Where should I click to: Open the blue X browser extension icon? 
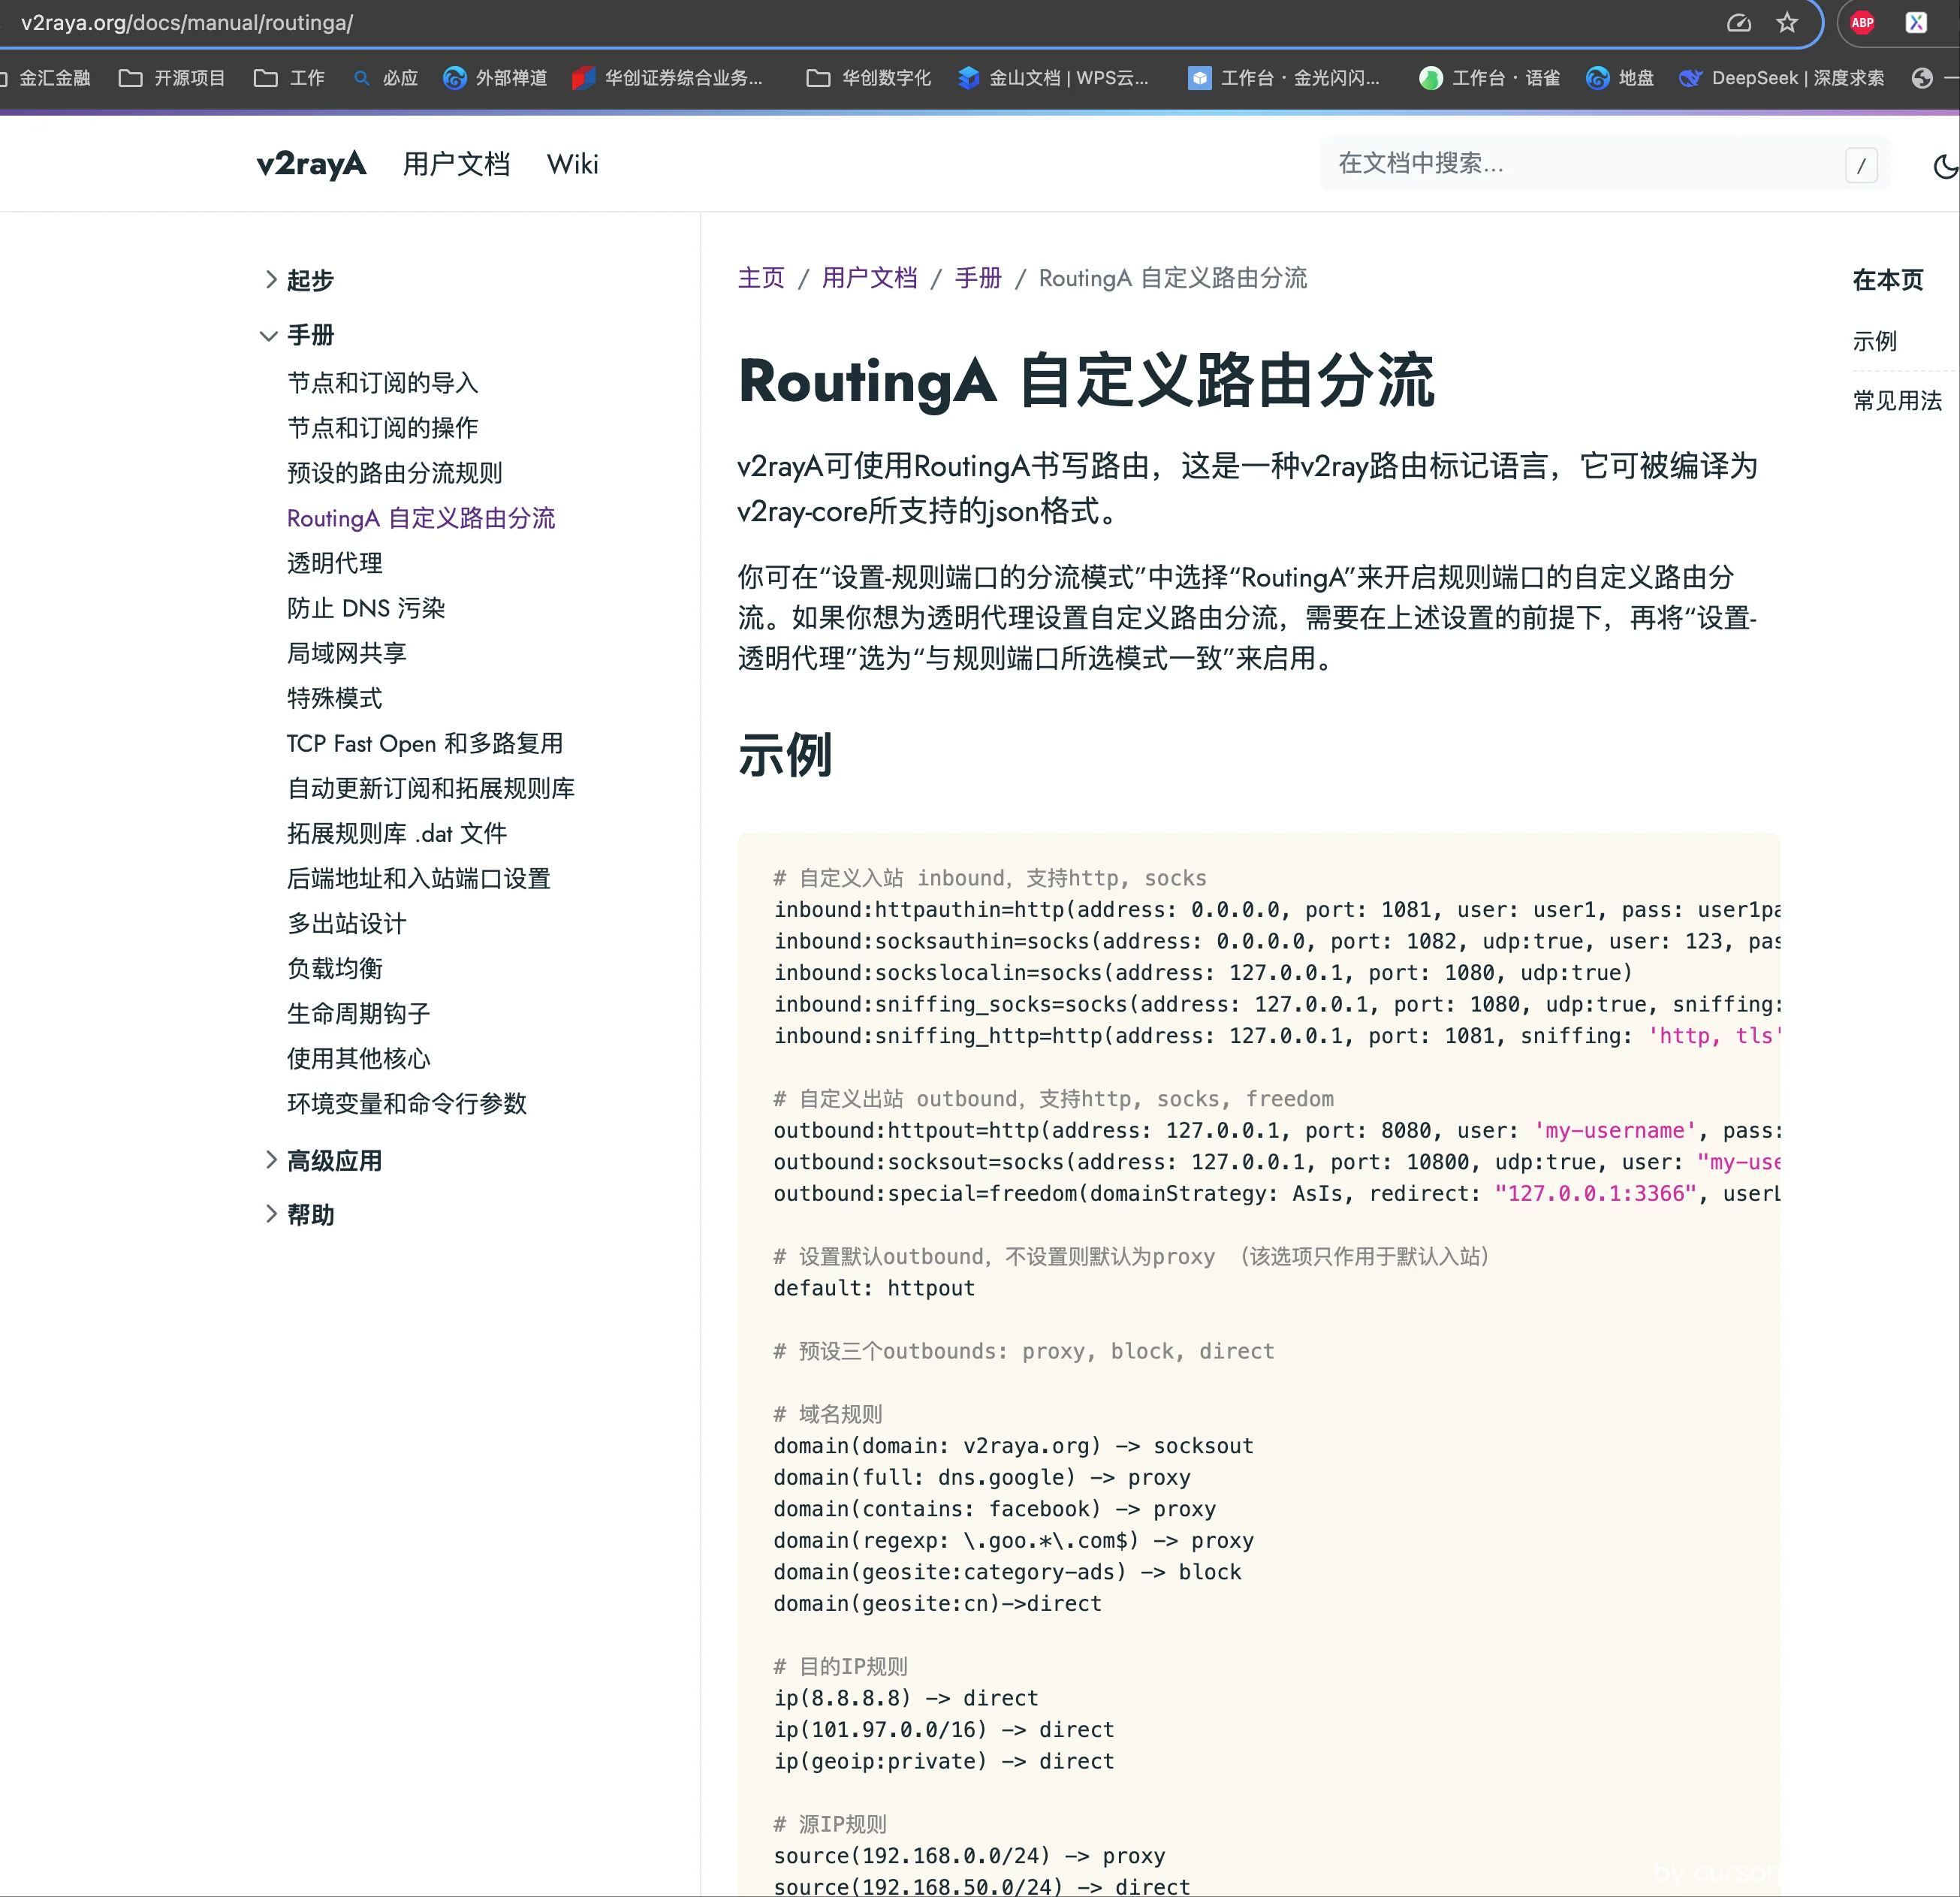point(1916,23)
